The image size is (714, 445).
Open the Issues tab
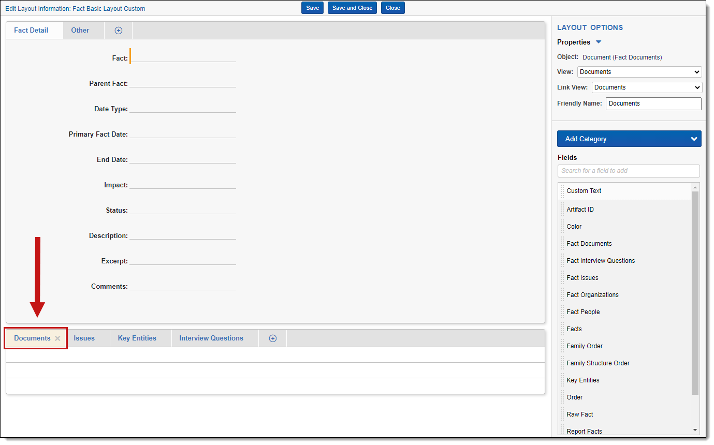point(84,338)
